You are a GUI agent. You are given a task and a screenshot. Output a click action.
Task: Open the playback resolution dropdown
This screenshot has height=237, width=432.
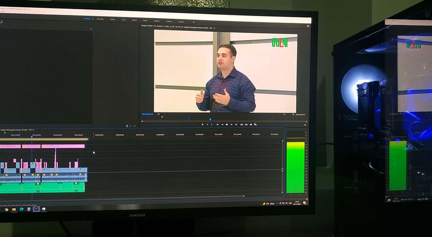point(284,114)
